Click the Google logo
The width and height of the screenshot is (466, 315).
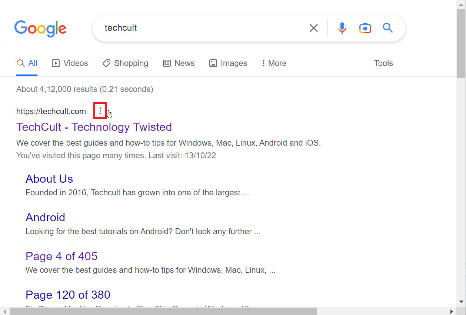[x=40, y=29]
